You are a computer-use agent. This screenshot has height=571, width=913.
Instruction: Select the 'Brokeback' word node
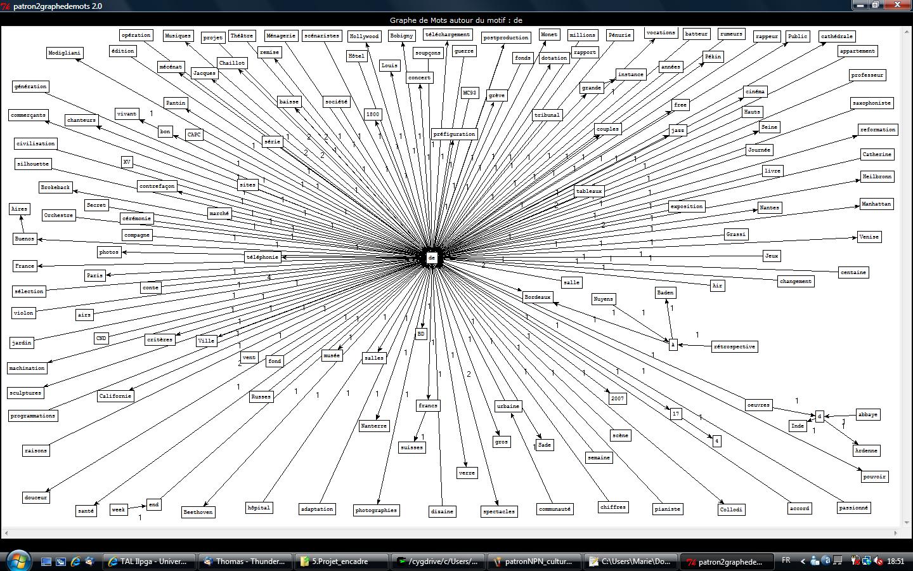(55, 188)
